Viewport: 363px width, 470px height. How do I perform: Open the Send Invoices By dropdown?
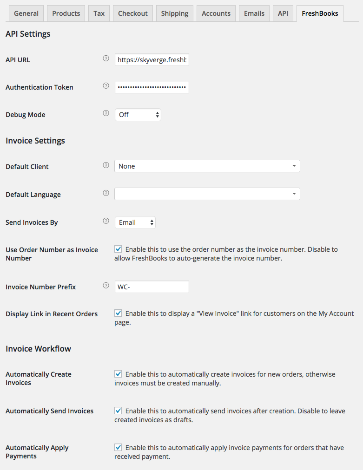point(135,222)
